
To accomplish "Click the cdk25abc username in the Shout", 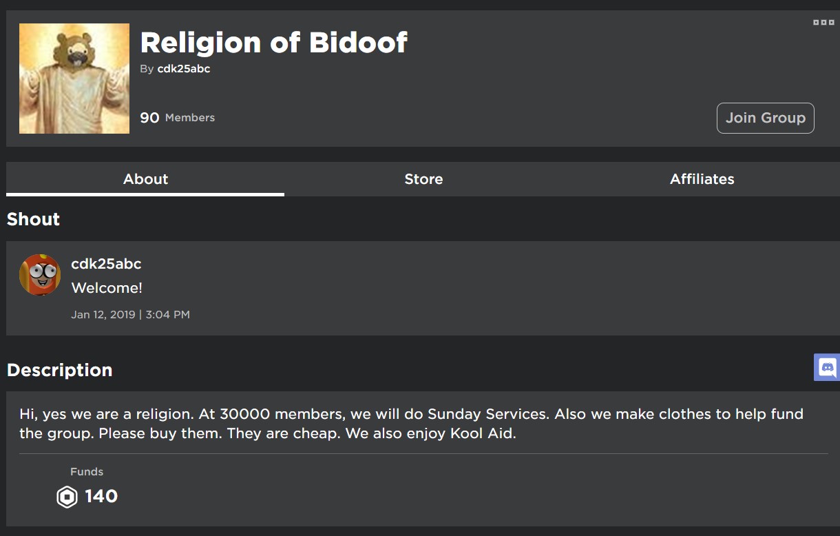I will coord(106,264).
